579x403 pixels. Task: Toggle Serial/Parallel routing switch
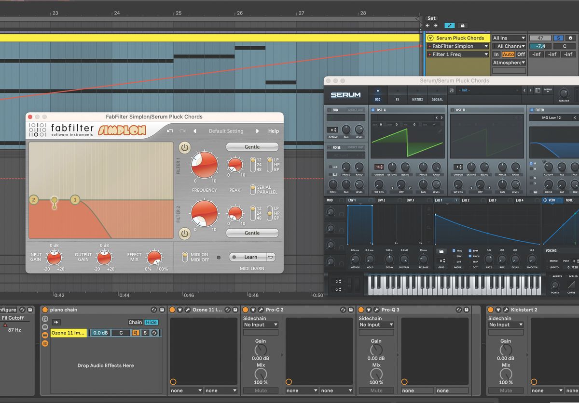[252, 190]
